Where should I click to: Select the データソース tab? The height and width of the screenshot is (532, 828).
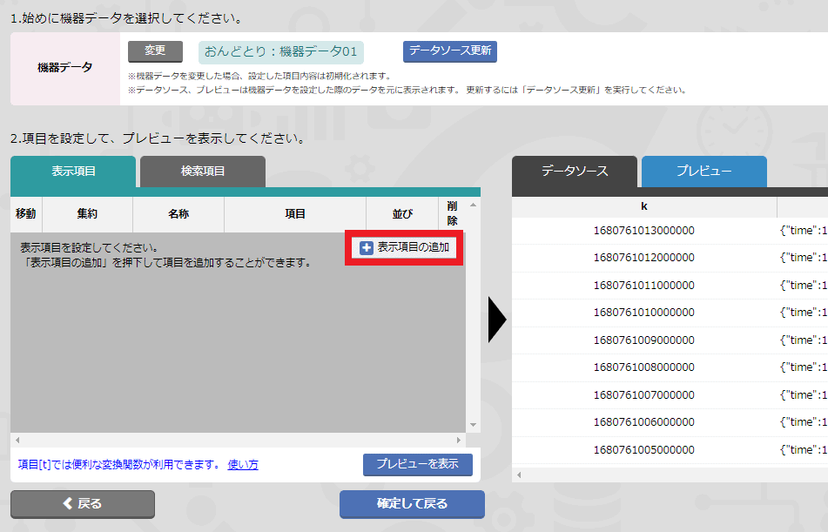tap(575, 172)
